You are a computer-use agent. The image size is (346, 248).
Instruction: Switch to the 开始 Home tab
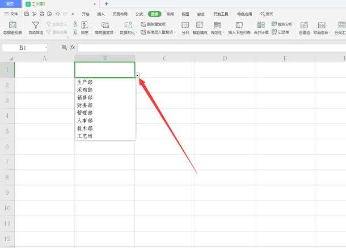[86, 14]
